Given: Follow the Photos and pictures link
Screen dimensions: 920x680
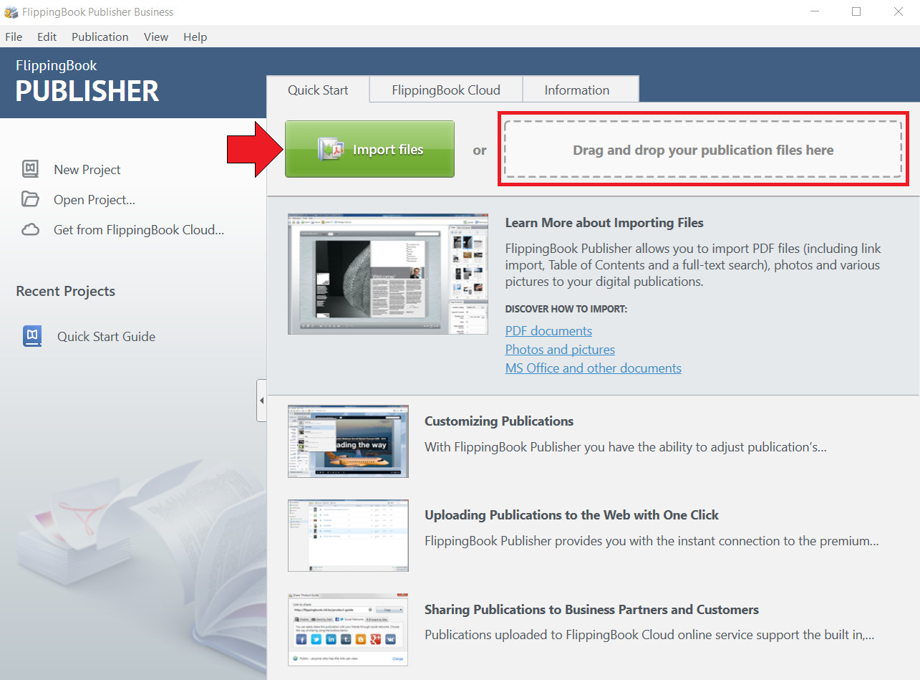Looking at the screenshot, I should pos(560,350).
